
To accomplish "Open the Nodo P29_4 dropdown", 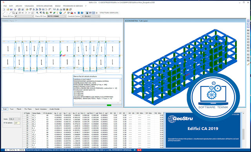I will click(x=15, y=119).
